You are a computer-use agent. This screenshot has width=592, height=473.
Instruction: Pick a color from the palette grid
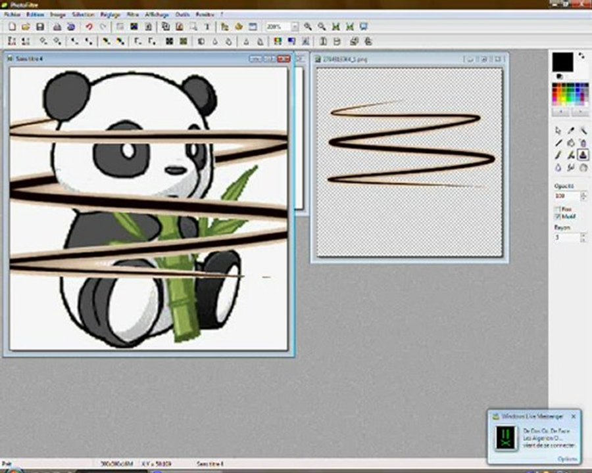pyautogui.click(x=570, y=94)
